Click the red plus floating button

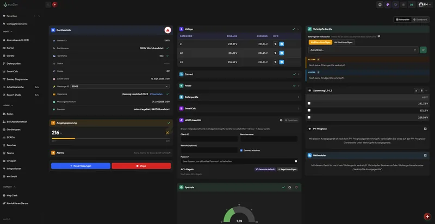point(427,216)
